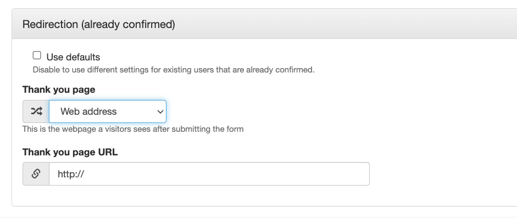517x224 pixels.
Task: Select the "Web address" text in the combo box
Action: click(x=88, y=111)
